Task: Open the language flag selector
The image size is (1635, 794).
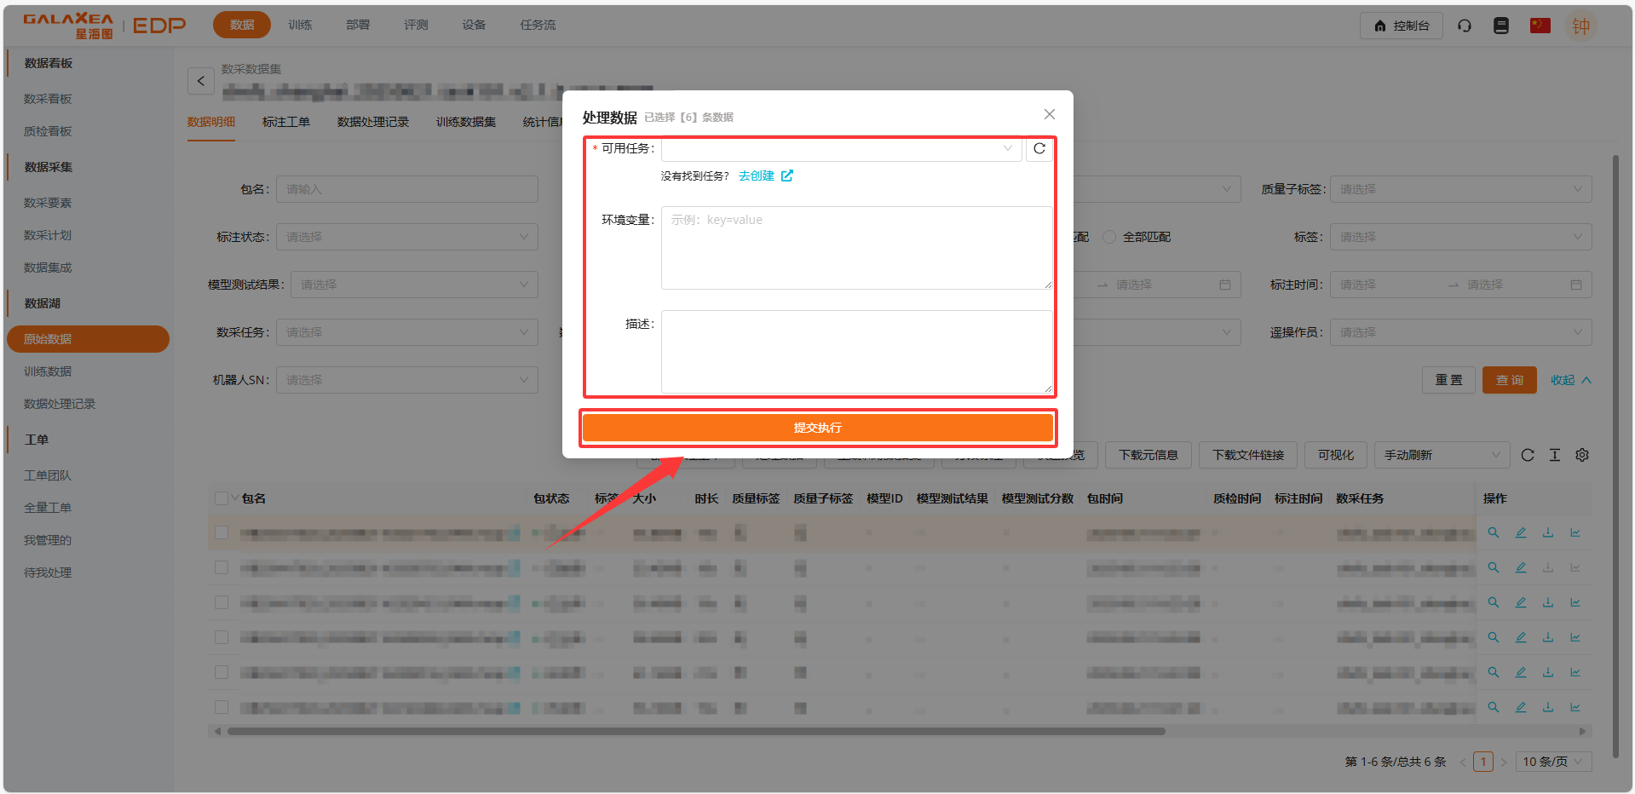Action: [1540, 26]
